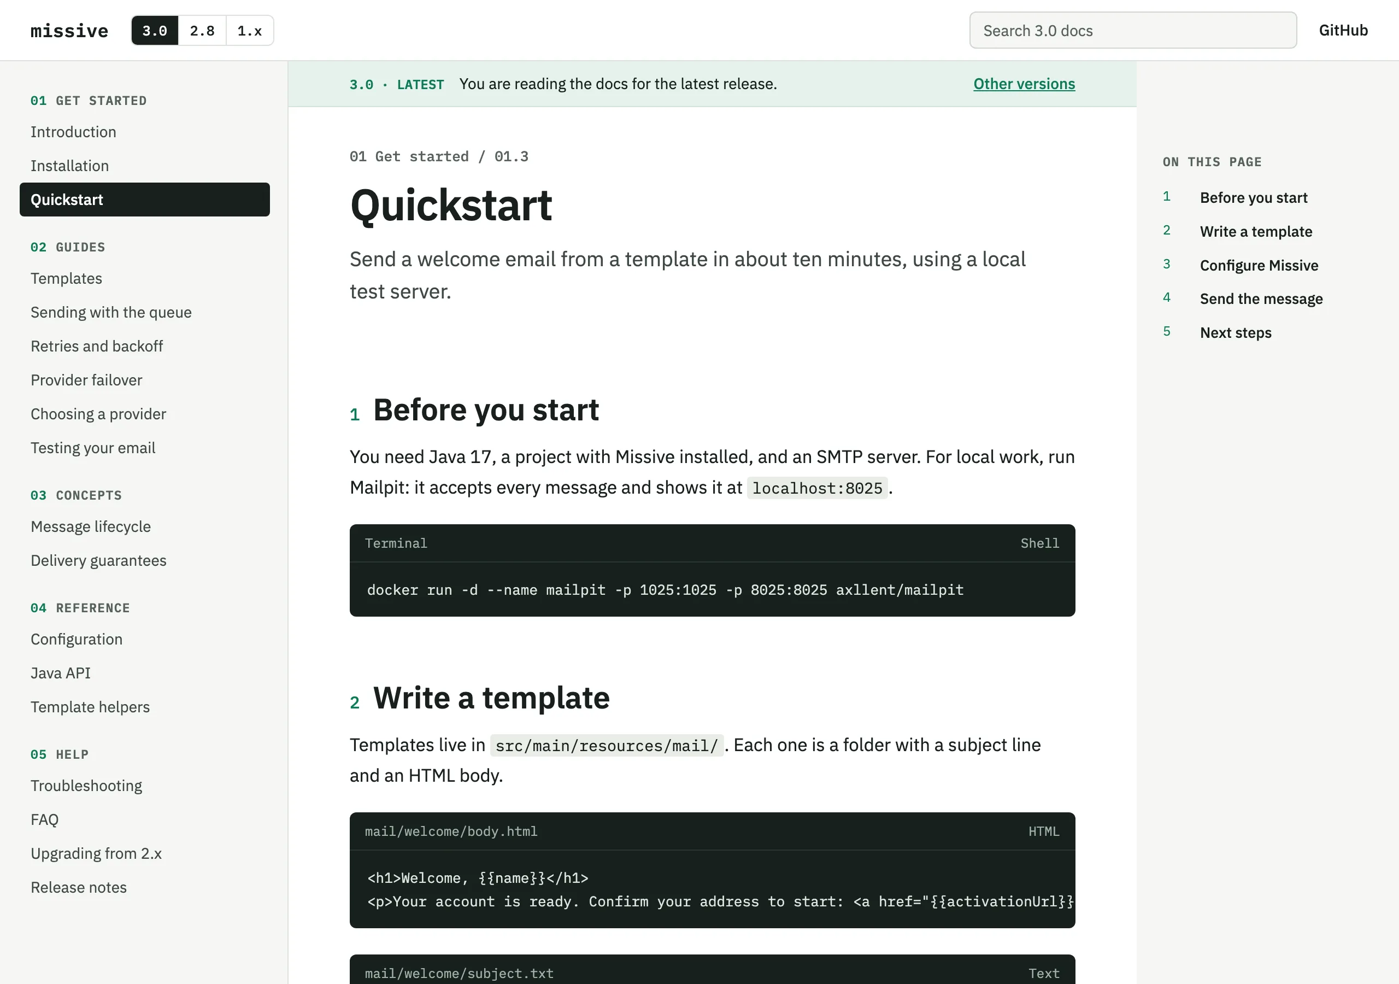Click the Before you start heading
Screen dimensions: 1399x984
[486, 409]
